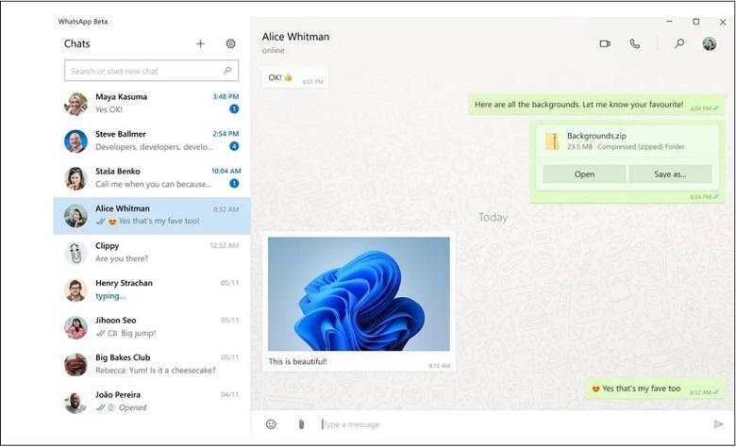Click the Open button for Backgrounds.zip
Screen dimensions: 736x447
(x=584, y=174)
